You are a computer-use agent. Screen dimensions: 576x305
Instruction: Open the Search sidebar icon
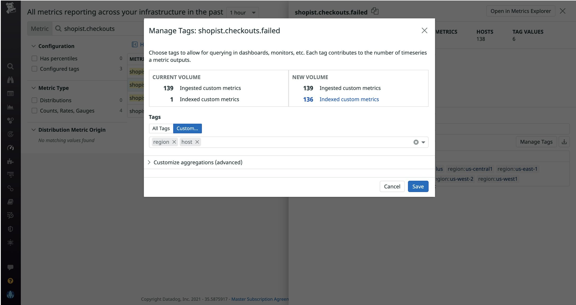[10, 66]
